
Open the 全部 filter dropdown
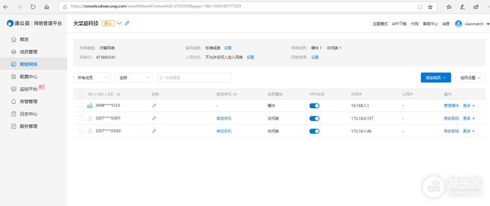pos(134,77)
